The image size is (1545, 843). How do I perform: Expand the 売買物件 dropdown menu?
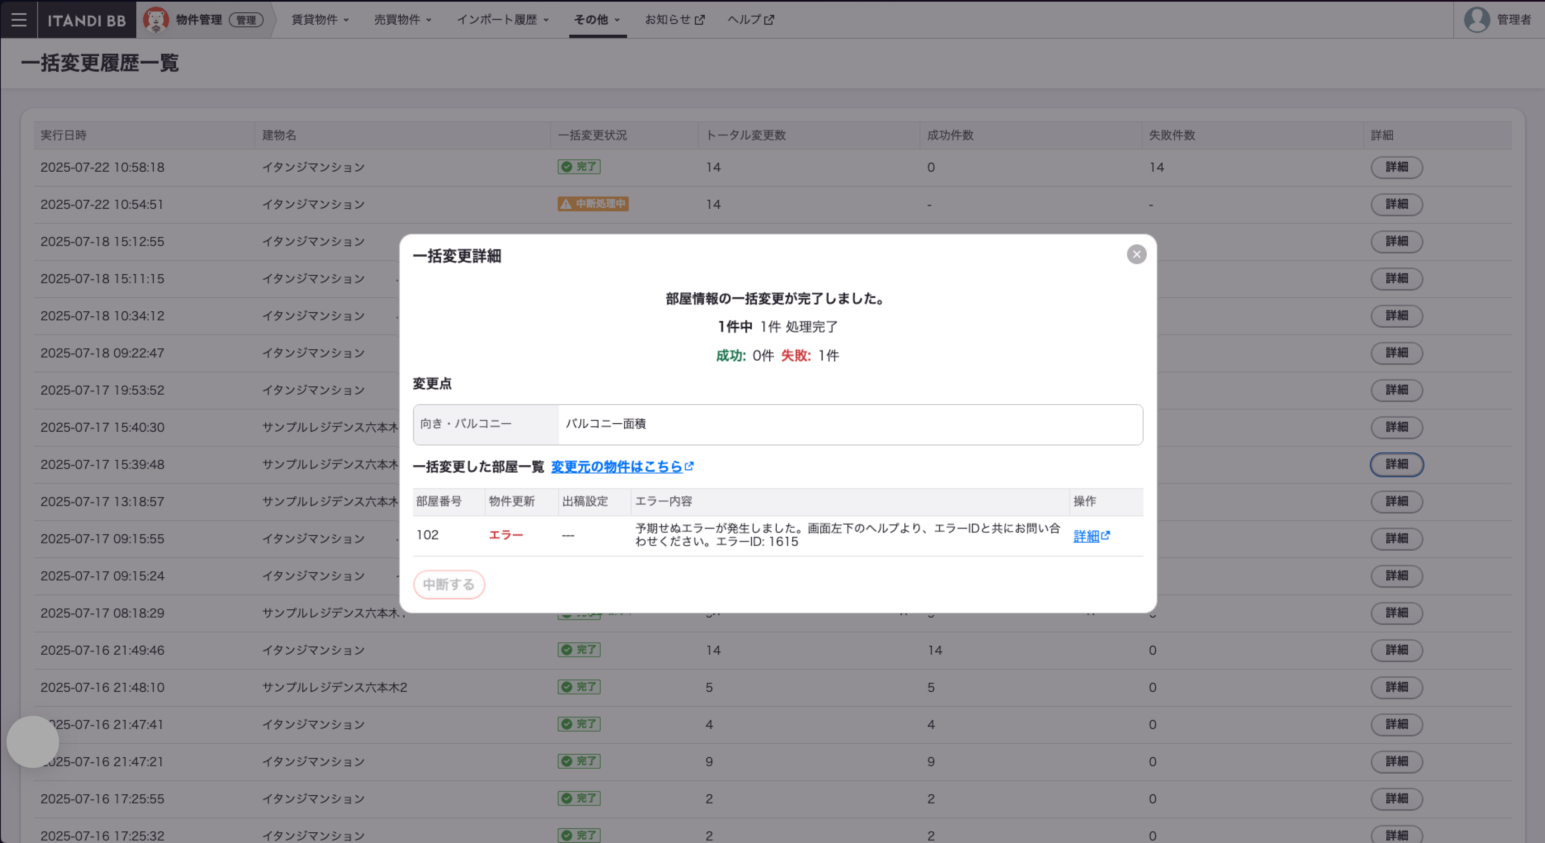(402, 20)
